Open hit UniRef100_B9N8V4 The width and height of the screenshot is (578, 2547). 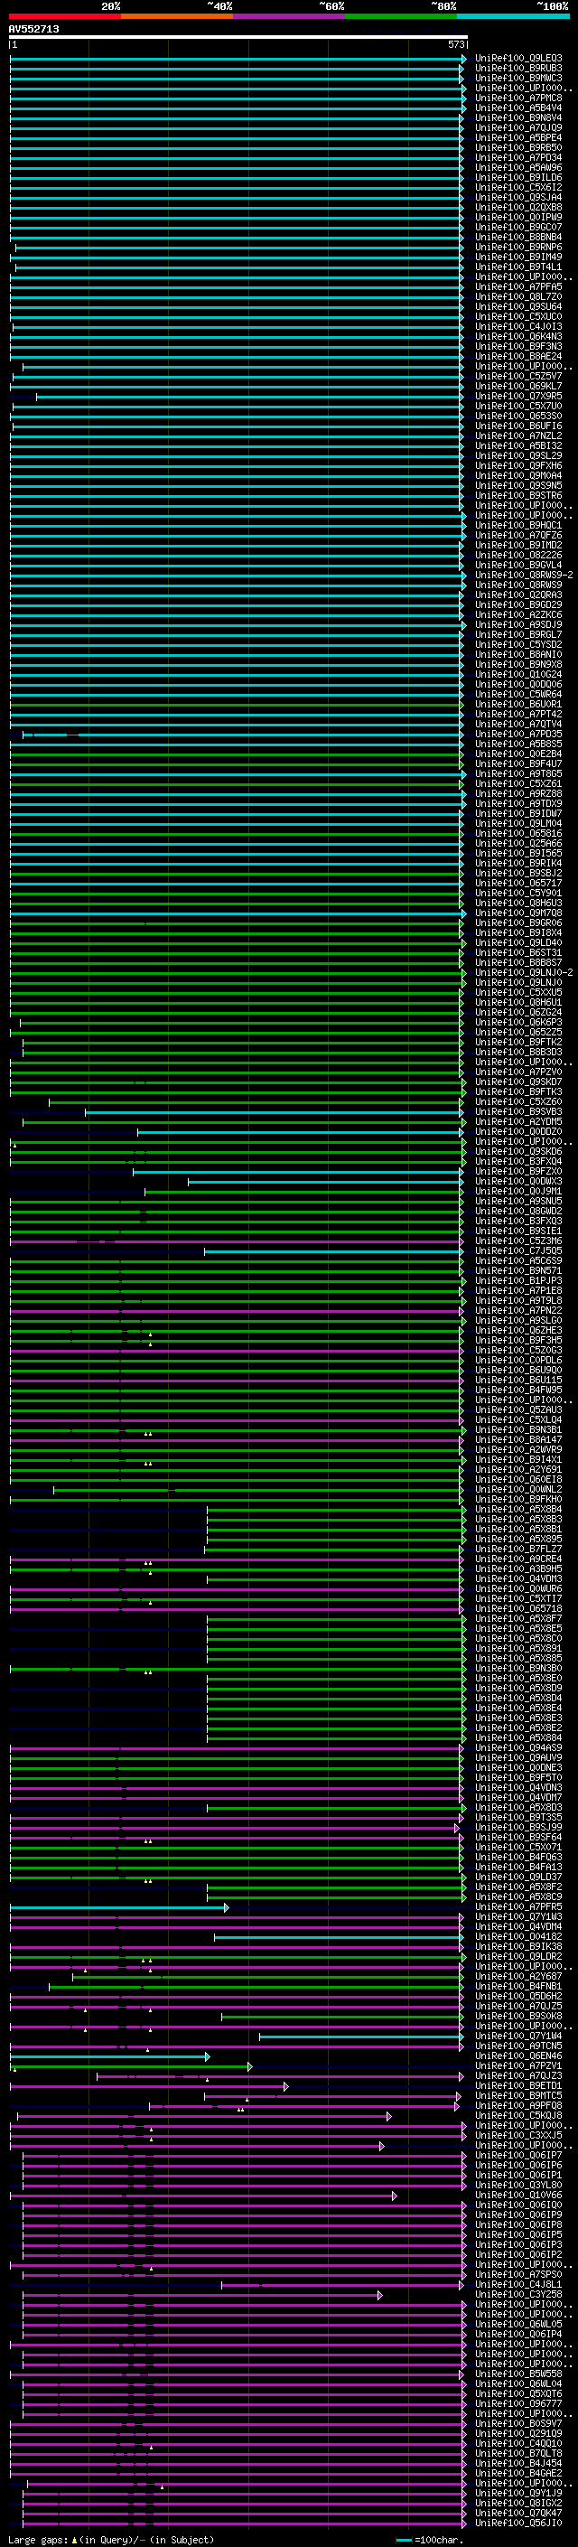click(x=518, y=117)
